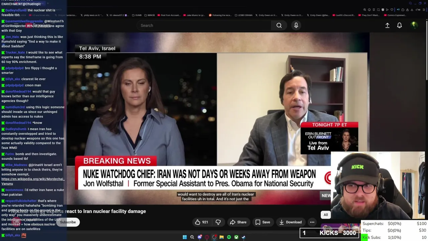428x241 pixels.
Task: Open 'Following the rece...' bookmark
Action: pyautogui.click(x=220, y=15)
